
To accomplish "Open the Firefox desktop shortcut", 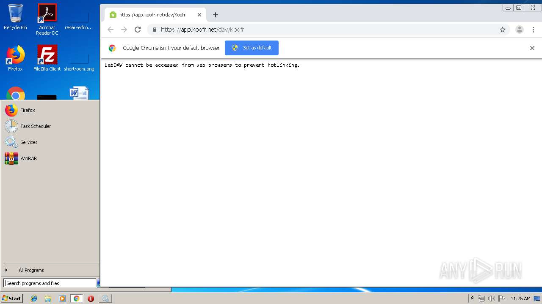I will click(15, 58).
